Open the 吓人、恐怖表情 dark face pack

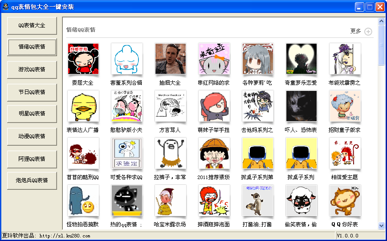(x=301, y=106)
